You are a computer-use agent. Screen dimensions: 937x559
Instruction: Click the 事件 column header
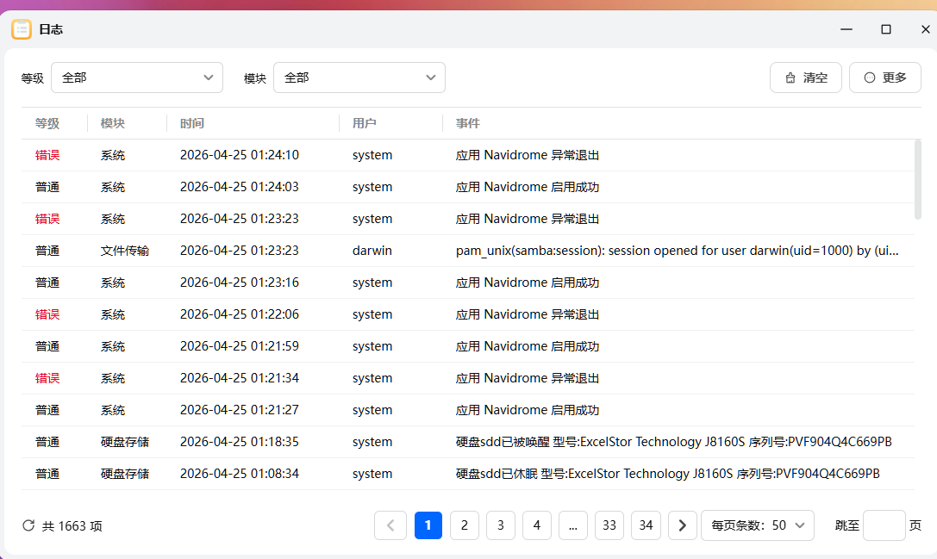pyautogui.click(x=467, y=123)
